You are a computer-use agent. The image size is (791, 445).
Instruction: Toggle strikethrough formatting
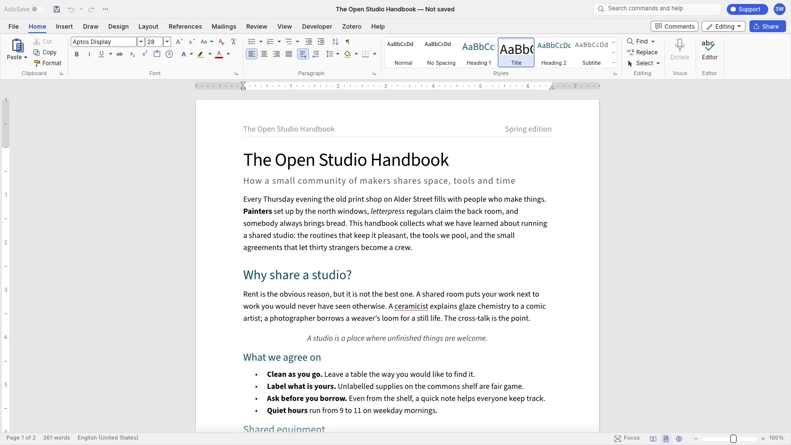tap(120, 54)
